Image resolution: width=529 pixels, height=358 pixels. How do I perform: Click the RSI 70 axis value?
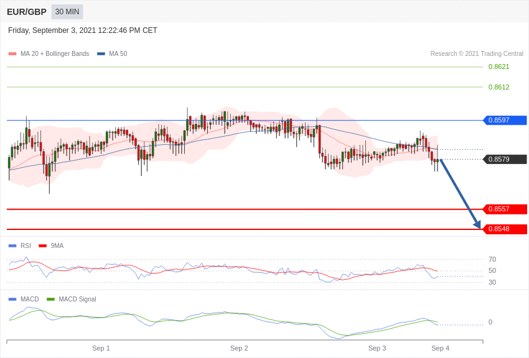(x=492, y=259)
